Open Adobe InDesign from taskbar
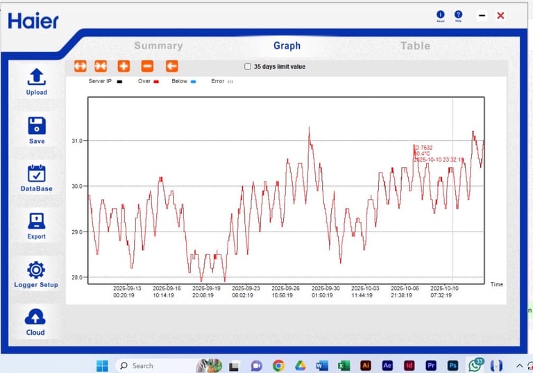533x373 pixels. 409,365
